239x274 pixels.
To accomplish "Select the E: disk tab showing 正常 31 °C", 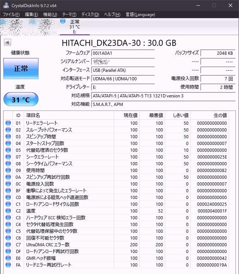I will [x=75, y=27].
